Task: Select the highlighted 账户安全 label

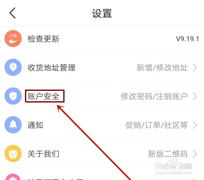Action: tap(45, 96)
